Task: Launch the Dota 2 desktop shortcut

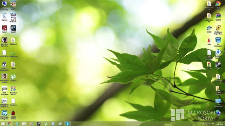Action: click(x=4, y=28)
